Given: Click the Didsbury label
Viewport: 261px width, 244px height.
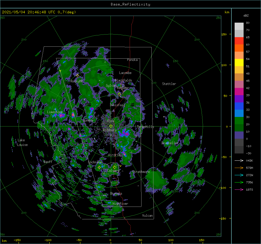Looking at the screenshot, I should pyautogui.click(x=110, y=130).
